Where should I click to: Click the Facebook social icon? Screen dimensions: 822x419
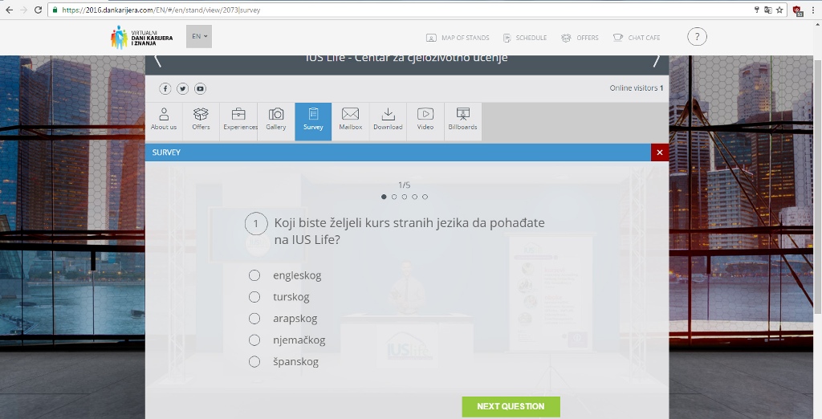pyautogui.click(x=165, y=88)
